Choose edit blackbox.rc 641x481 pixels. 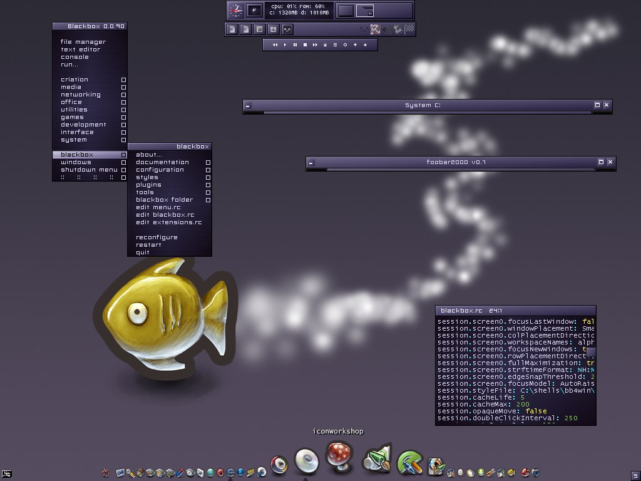click(165, 215)
